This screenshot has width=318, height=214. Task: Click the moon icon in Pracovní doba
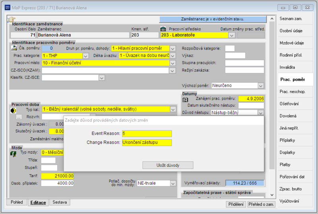pyautogui.click(x=13, y=110)
